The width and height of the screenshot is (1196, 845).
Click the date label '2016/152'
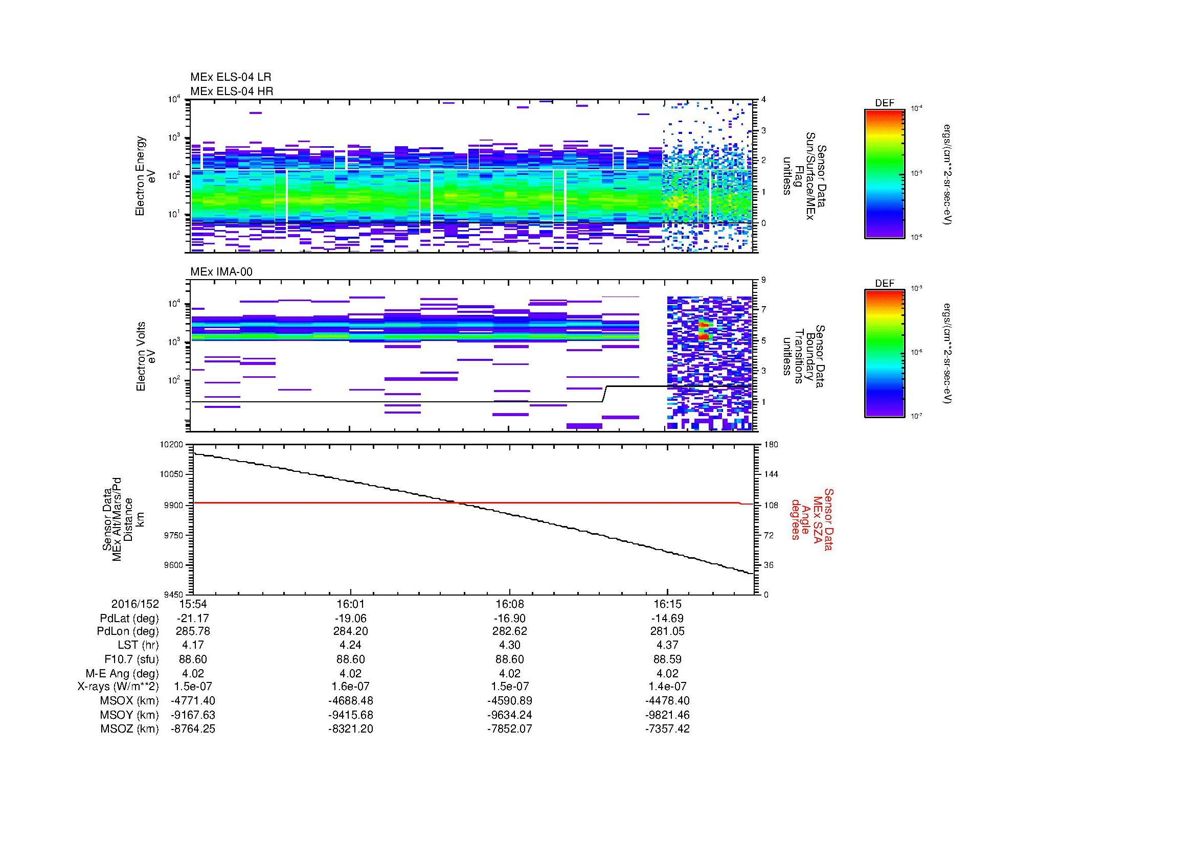pyautogui.click(x=135, y=604)
